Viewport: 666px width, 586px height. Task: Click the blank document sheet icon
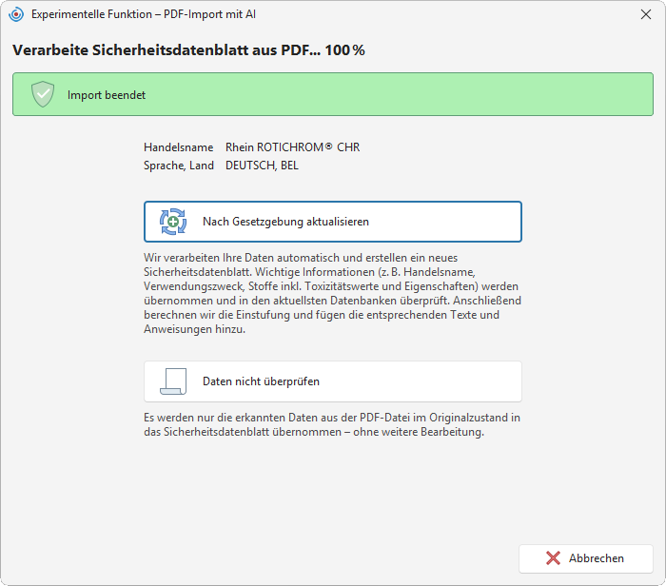coord(173,381)
